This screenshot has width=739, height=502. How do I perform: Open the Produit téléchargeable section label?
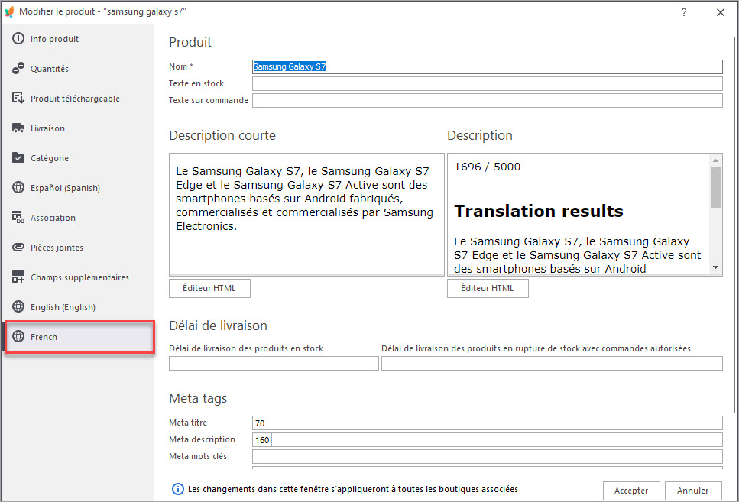coord(76,99)
